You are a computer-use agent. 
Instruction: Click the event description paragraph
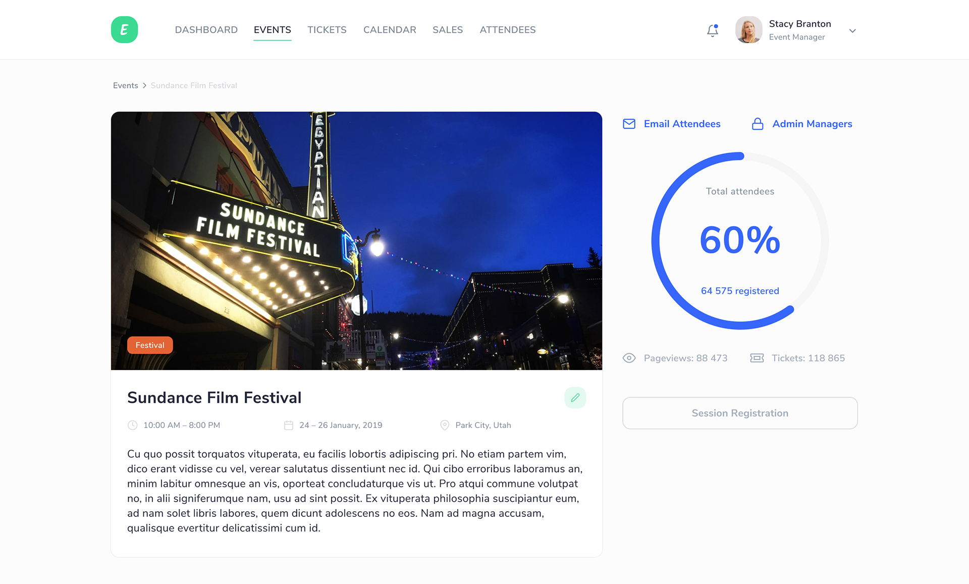[x=355, y=491]
